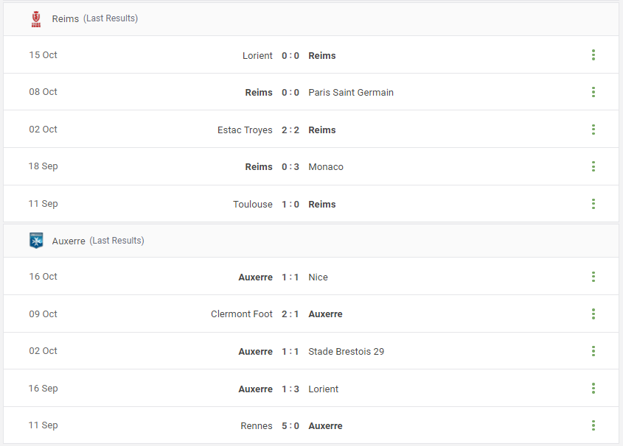Open options for Auxerre vs Lorient result

tap(594, 388)
